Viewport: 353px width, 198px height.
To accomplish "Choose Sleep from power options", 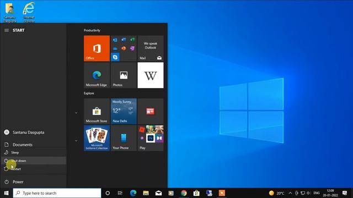I will [33, 152].
